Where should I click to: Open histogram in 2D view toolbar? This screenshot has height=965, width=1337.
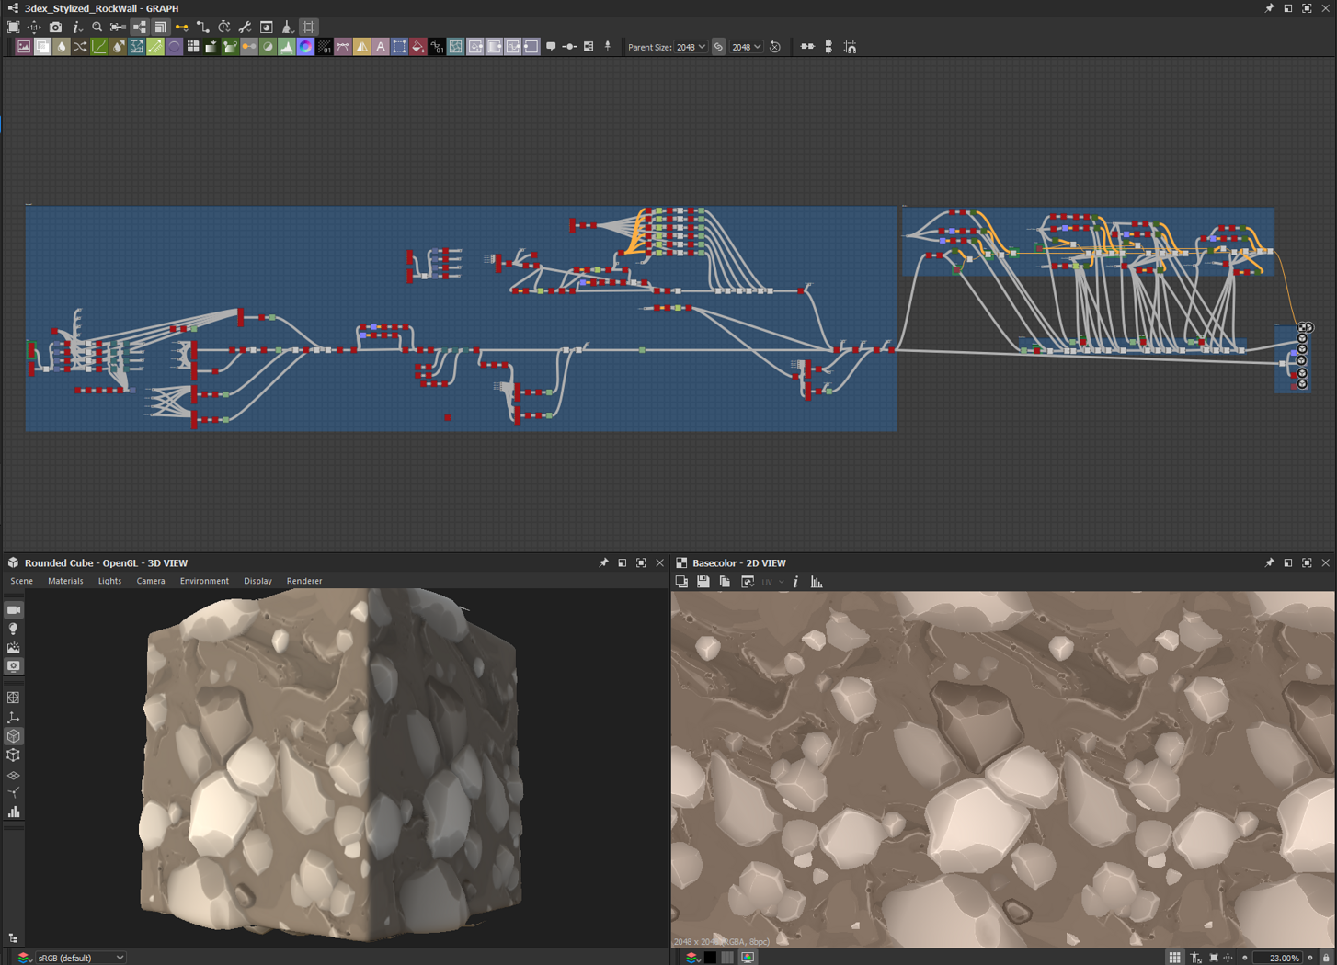pos(817,582)
